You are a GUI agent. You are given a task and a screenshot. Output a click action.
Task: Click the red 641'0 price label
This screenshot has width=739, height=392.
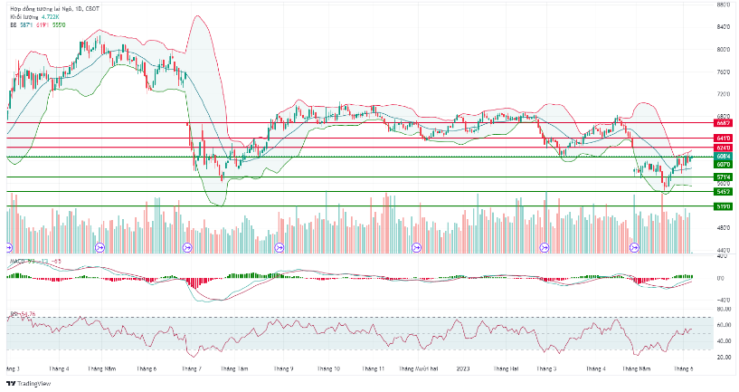pos(723,138)
